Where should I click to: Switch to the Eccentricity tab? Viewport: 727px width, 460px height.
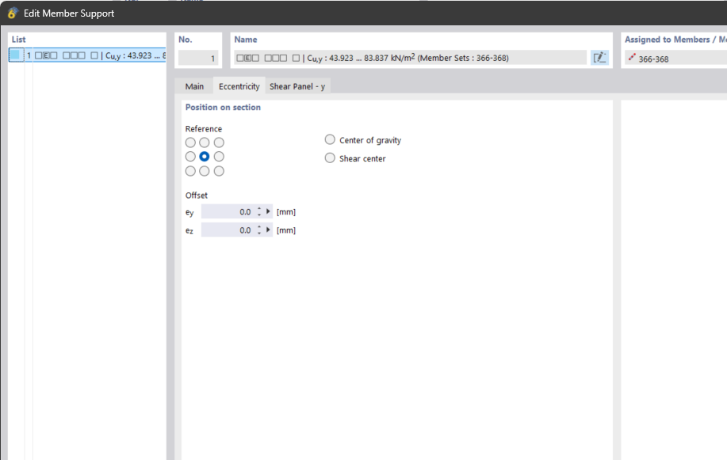point(239,86)
